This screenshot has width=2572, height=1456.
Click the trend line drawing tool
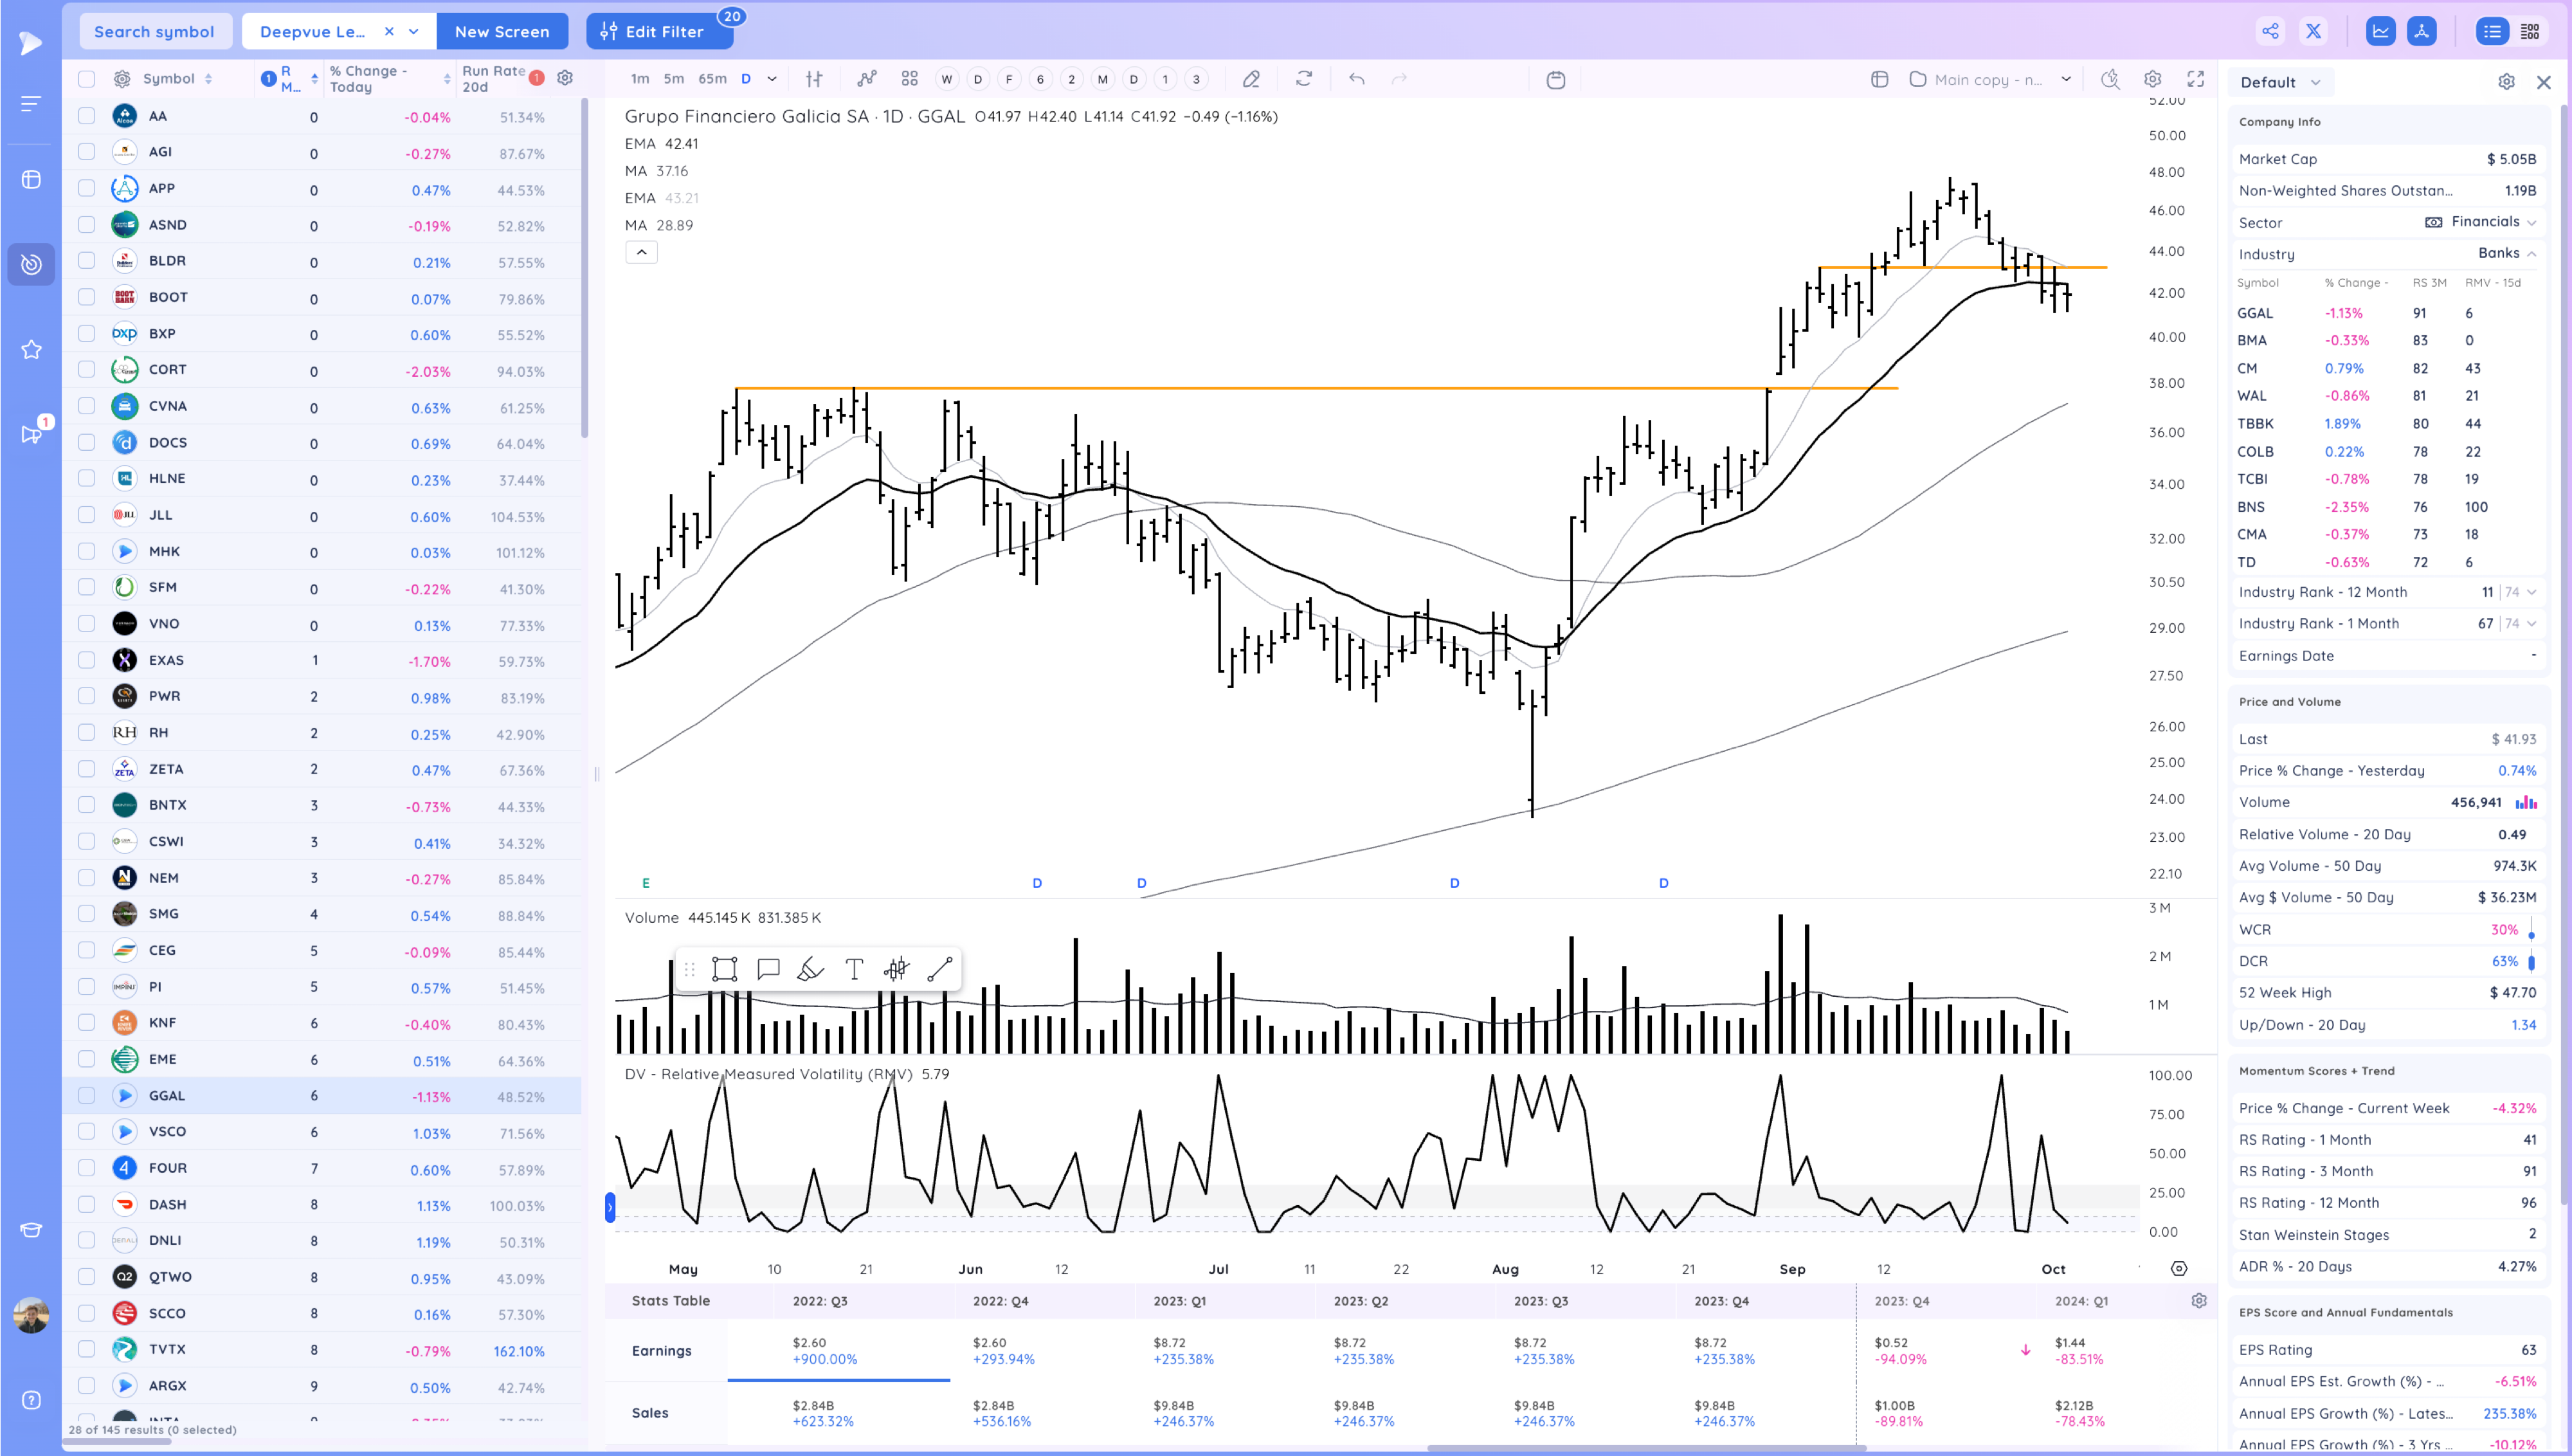coord(939,969)
